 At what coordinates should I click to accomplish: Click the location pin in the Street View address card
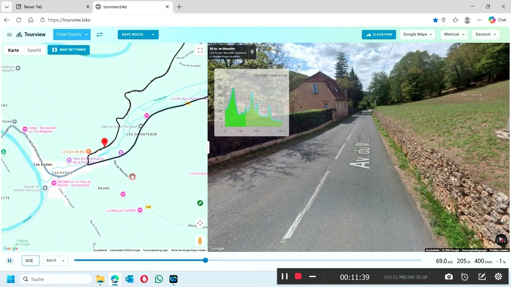tap(252, 52)
